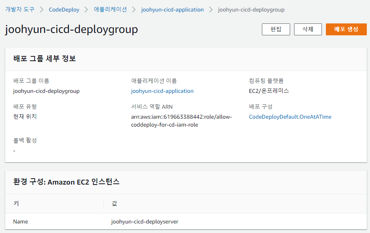
Task: Click the 배포 구성 label
Action: (x=261, y=106)
